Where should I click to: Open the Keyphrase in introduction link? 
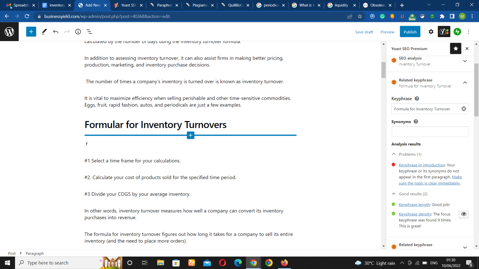[x=422, y=165]
